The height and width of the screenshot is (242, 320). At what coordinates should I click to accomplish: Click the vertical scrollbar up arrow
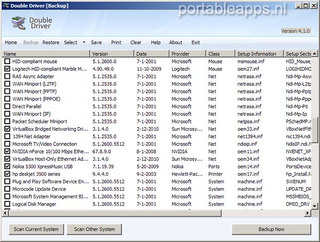coord(315,53)
